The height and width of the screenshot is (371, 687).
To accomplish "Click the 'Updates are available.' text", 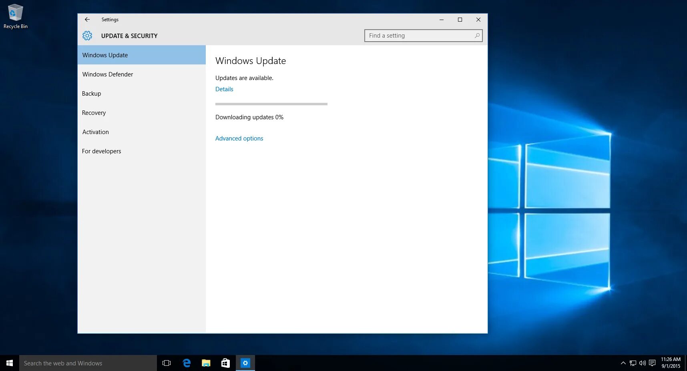I will coord(244,78).
